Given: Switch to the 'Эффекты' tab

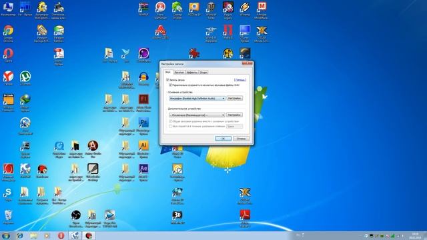Looking at the screenshot, I should point(192,73).
